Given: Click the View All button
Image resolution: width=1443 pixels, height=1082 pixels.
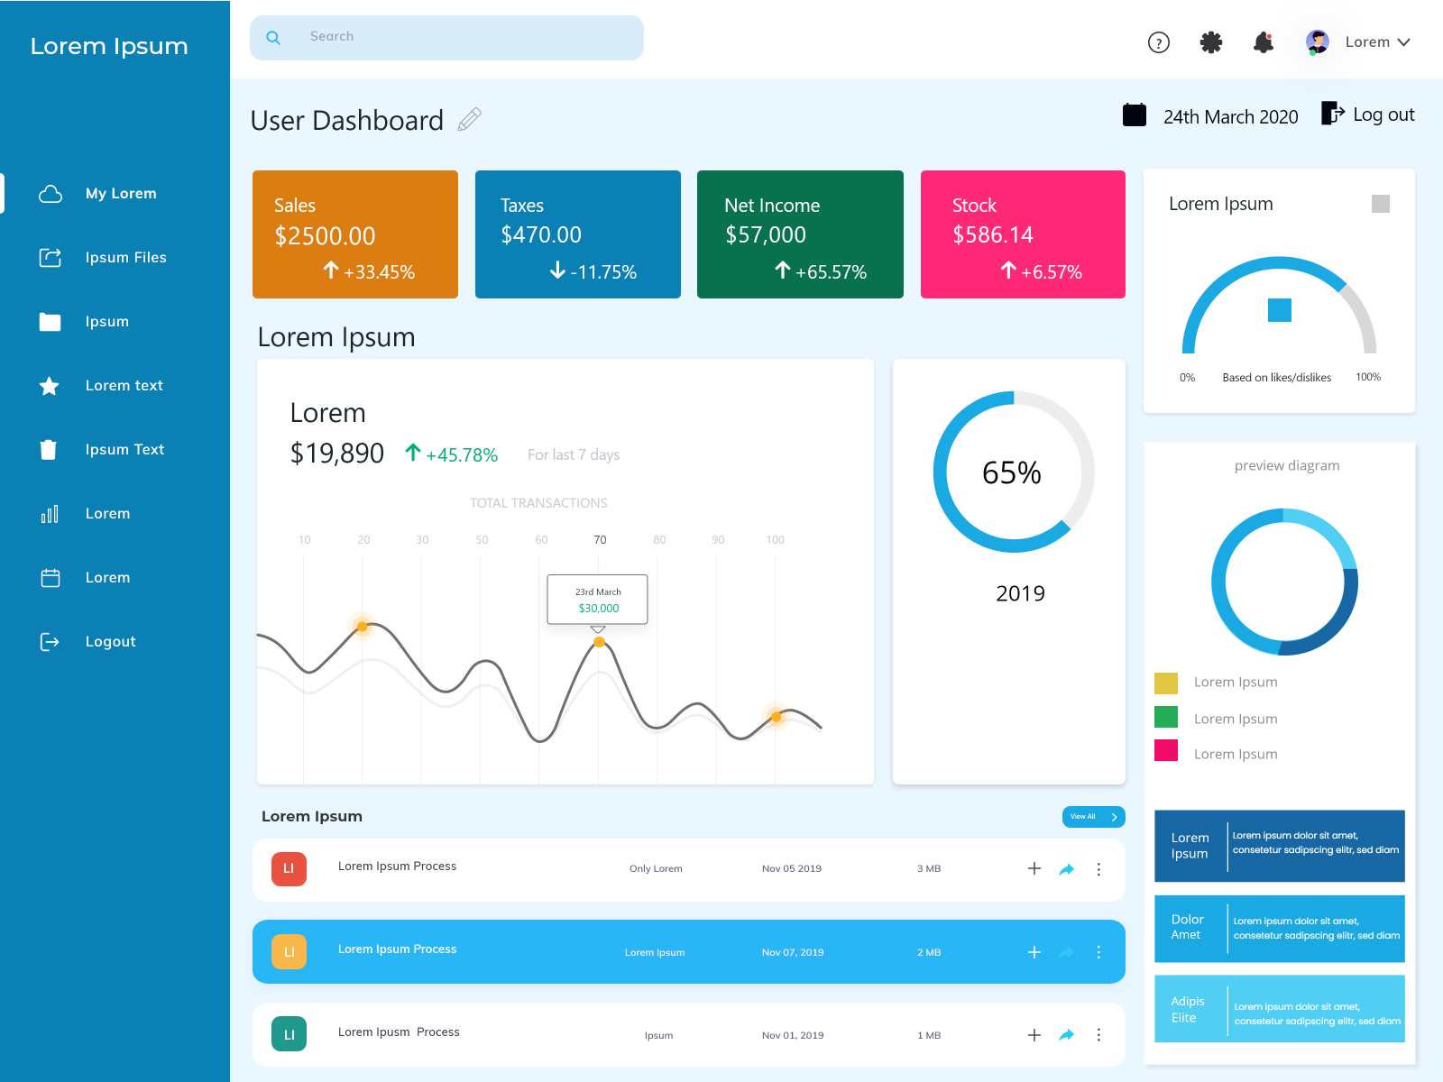Looking at the screenshot, I should tap(1094, 816).
